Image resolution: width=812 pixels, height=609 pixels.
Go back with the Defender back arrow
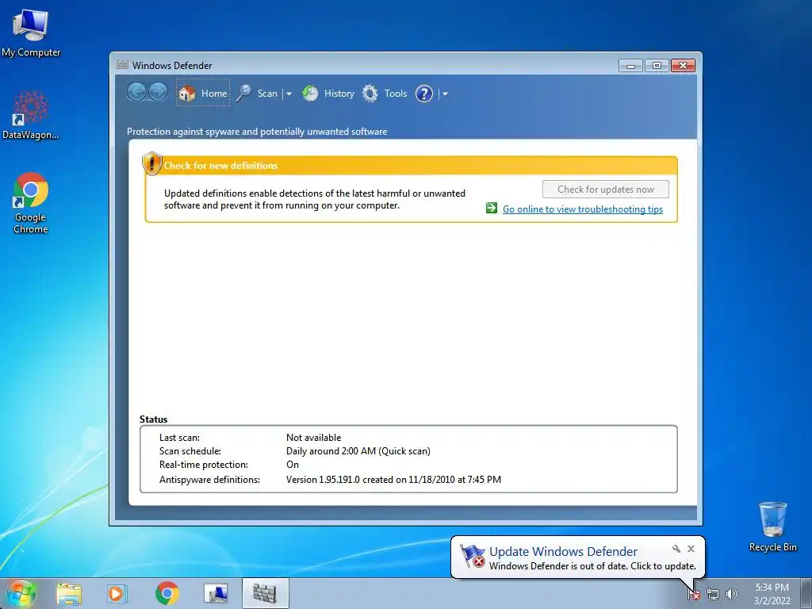[136, 93]
